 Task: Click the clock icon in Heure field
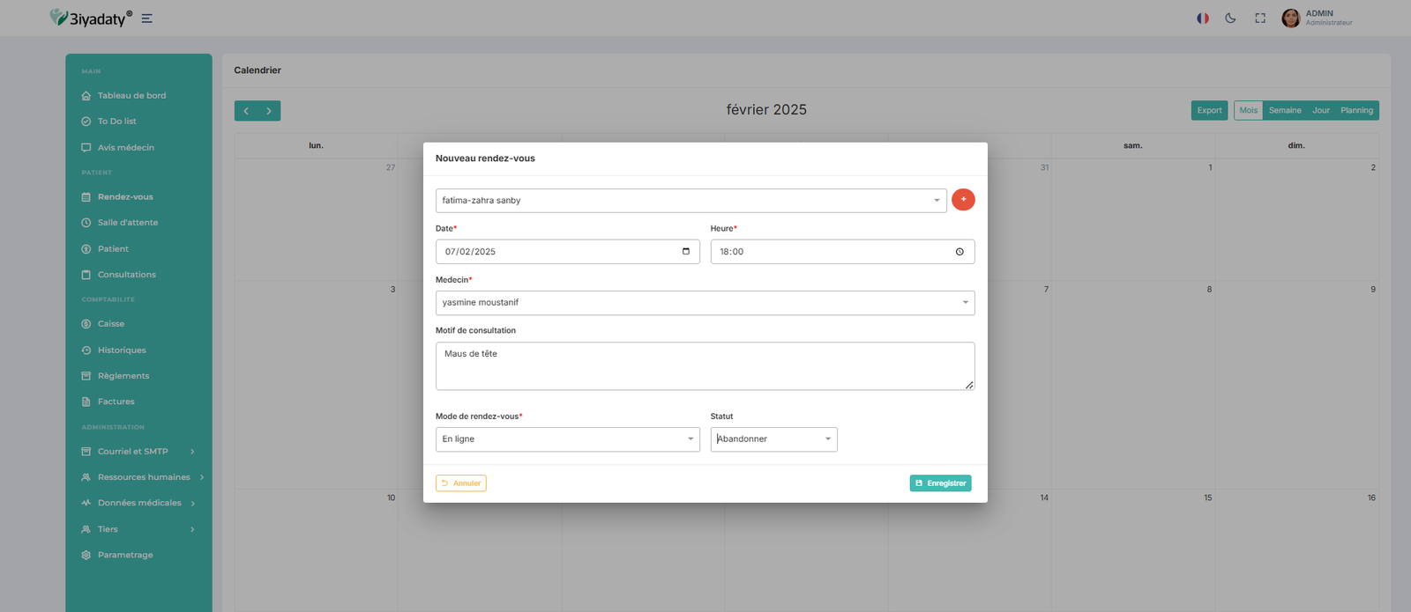[x=959, y=252]
